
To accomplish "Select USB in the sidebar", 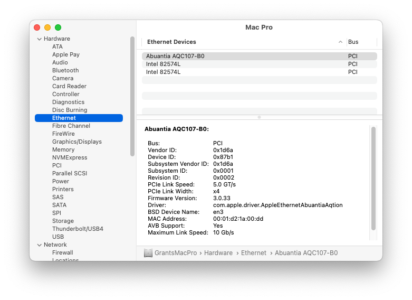I will point(58,237).
